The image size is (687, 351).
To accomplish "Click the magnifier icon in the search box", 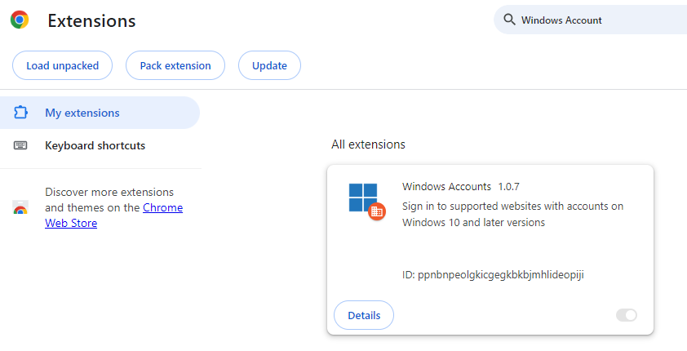I will [509, 20].
